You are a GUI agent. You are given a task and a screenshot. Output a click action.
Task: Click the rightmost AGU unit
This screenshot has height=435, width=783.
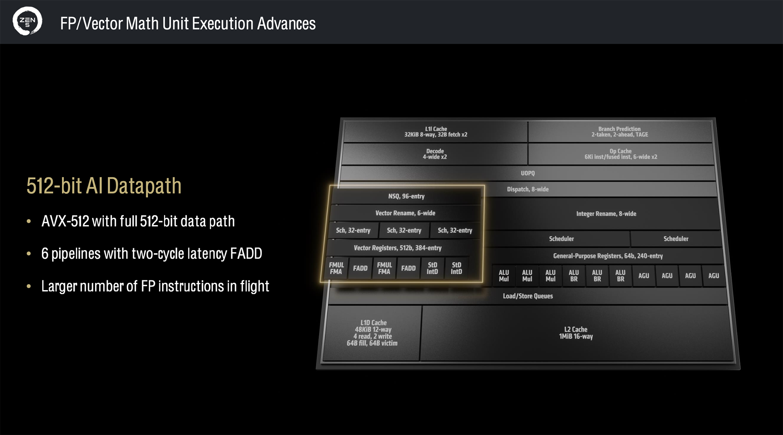click(x=713, y=276)
